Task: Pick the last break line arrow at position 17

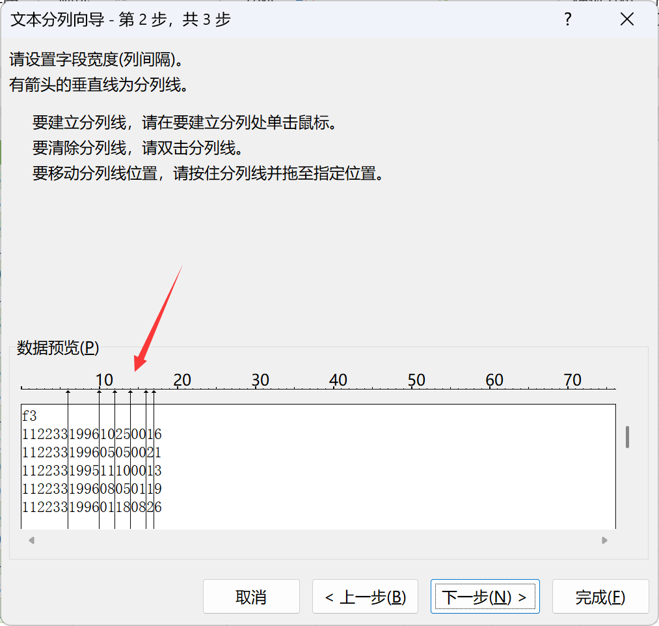Action: (x=154, y=391)
